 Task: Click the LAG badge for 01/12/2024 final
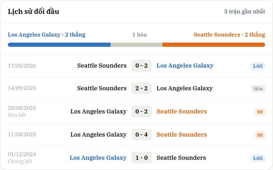point(258,158)
